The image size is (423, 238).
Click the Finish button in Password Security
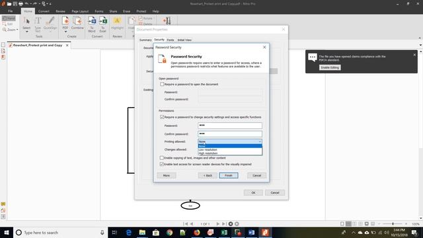229,175
